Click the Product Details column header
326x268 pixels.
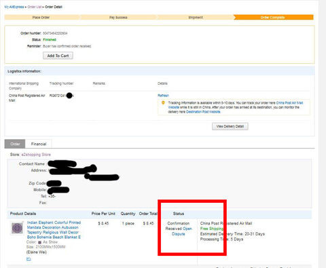click(23, 214)
